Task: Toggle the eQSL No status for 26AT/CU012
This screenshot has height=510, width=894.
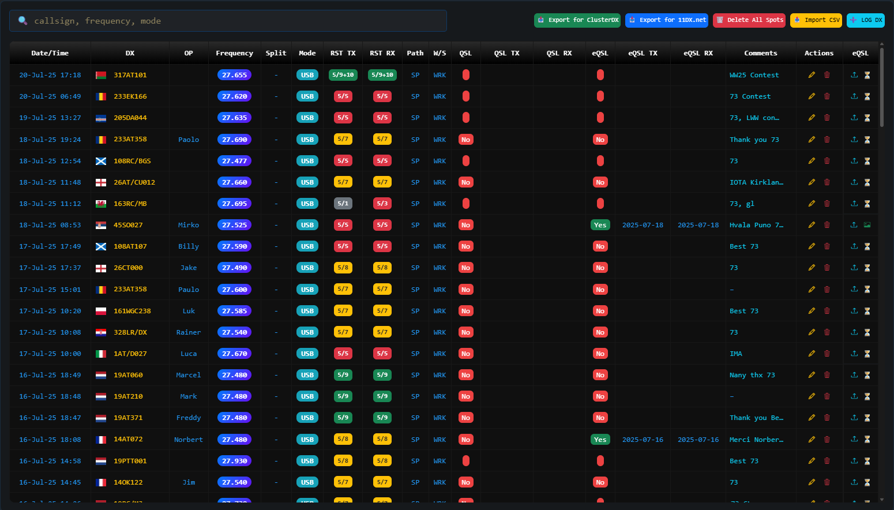Action: (x=600, y=182)
